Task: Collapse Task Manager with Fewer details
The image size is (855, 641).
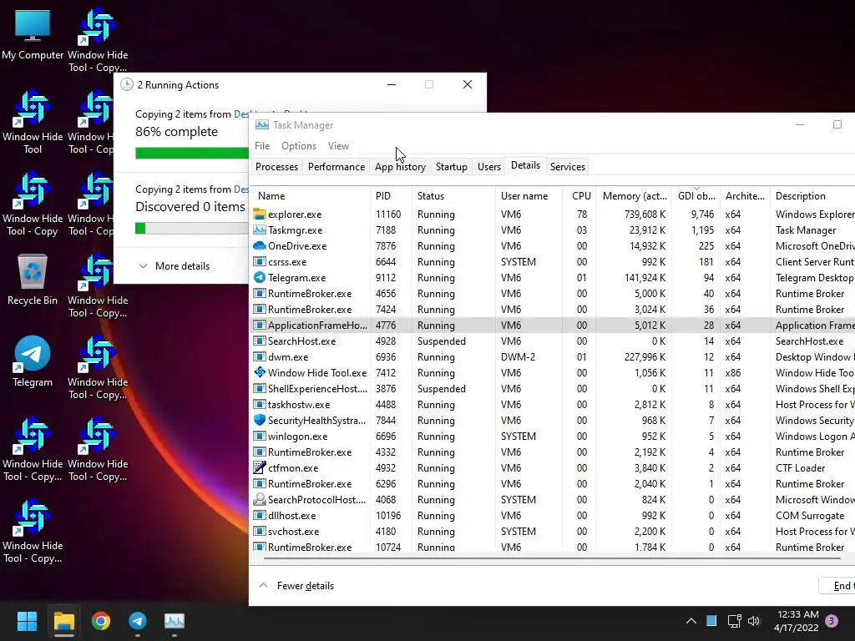Action: click(296, 585)
